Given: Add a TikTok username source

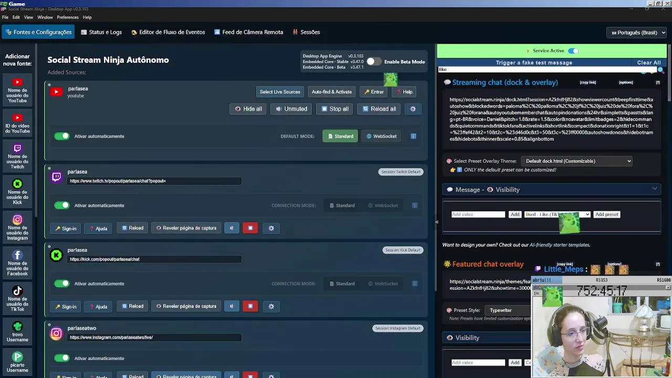Looking at the screenshot, I should click(x=17, y=299).
